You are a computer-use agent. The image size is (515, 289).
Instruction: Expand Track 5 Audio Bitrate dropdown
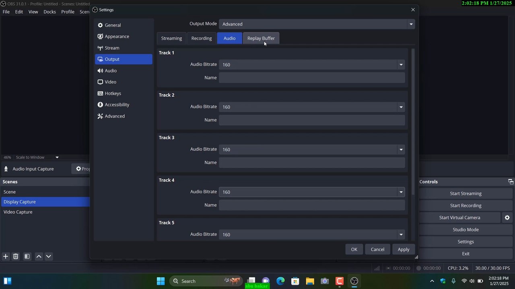click(x=401, y=234)
